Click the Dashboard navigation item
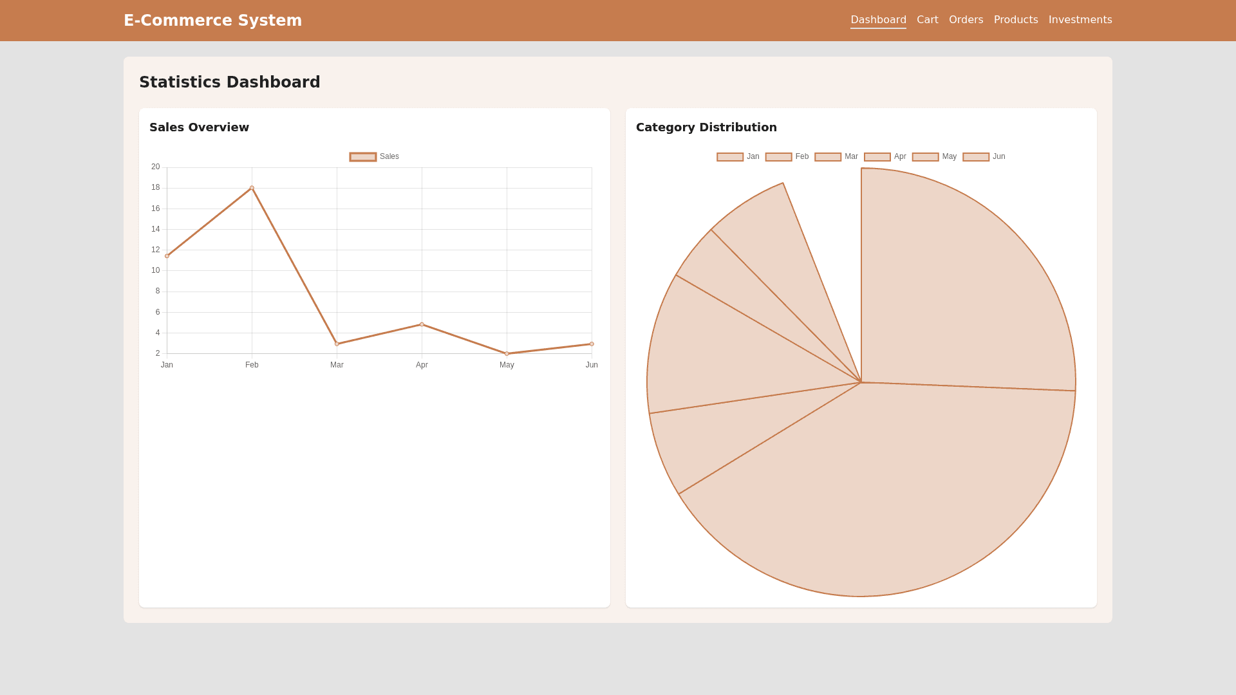 coord(878,20)
